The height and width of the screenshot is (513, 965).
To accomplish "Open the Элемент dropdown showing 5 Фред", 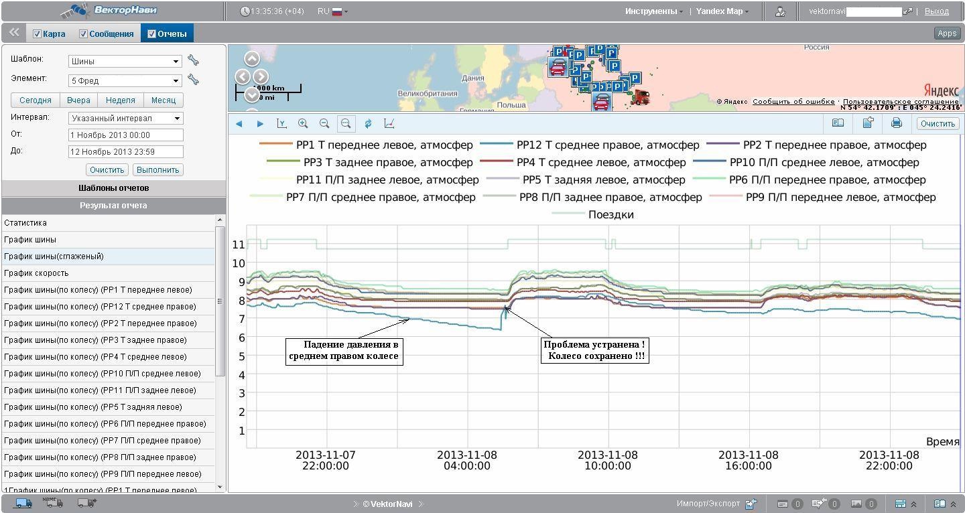I will coord(125,80).
